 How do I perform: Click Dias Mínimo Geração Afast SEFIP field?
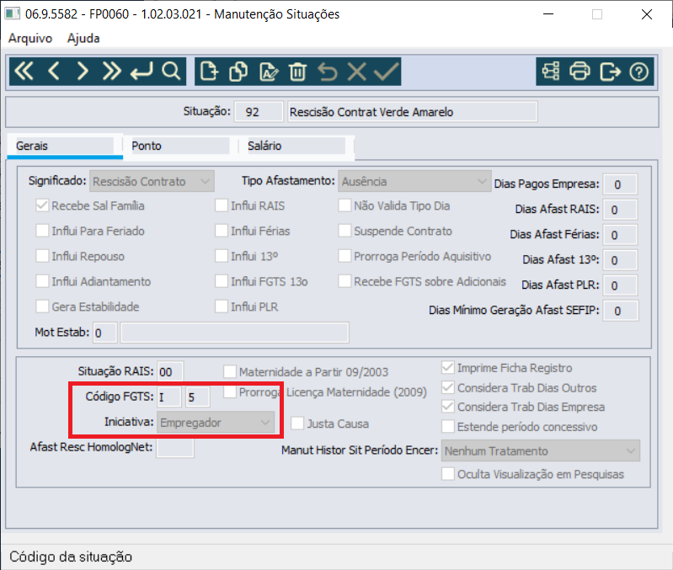(x=621, y=311)
